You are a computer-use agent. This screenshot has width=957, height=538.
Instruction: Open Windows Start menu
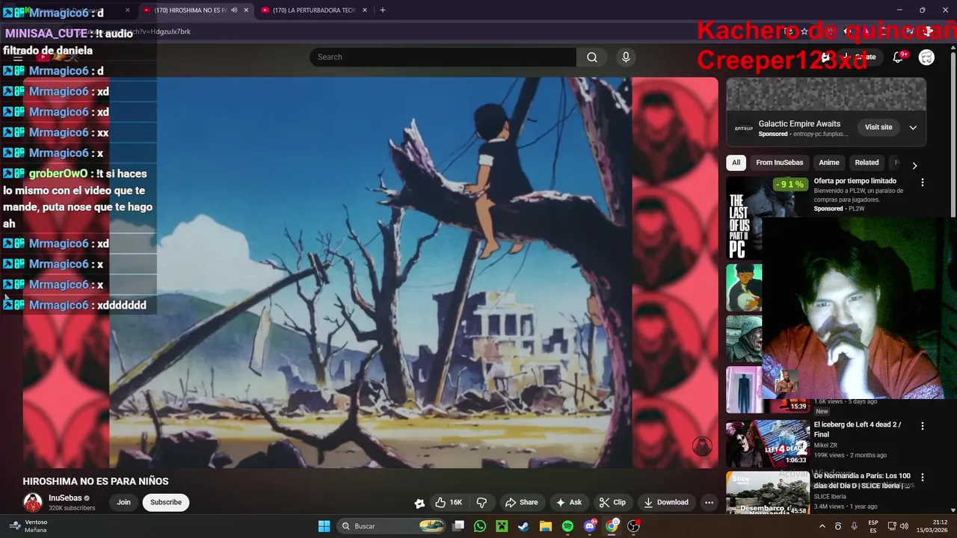pos(324,526)
